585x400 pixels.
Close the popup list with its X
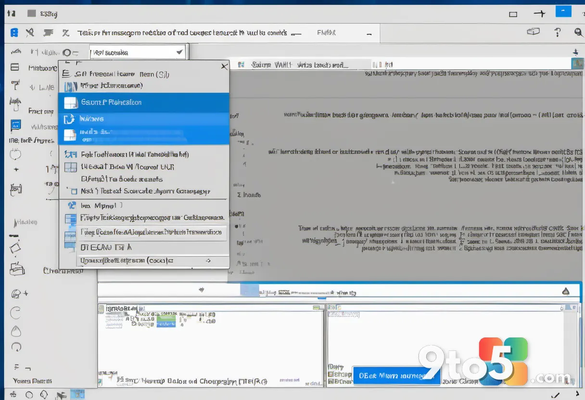[224, 67]
